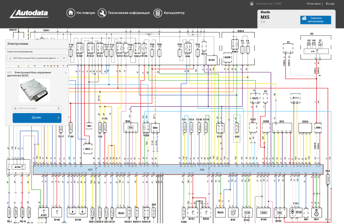Click the home icon in the header
This screenshot has height=224, width=344.
[x=71, y=13]
